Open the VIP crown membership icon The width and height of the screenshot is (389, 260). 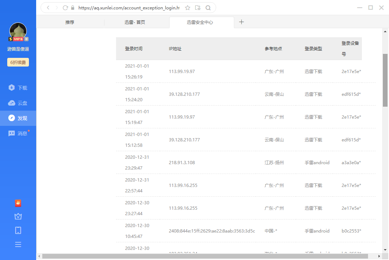[x=18, y=216]
